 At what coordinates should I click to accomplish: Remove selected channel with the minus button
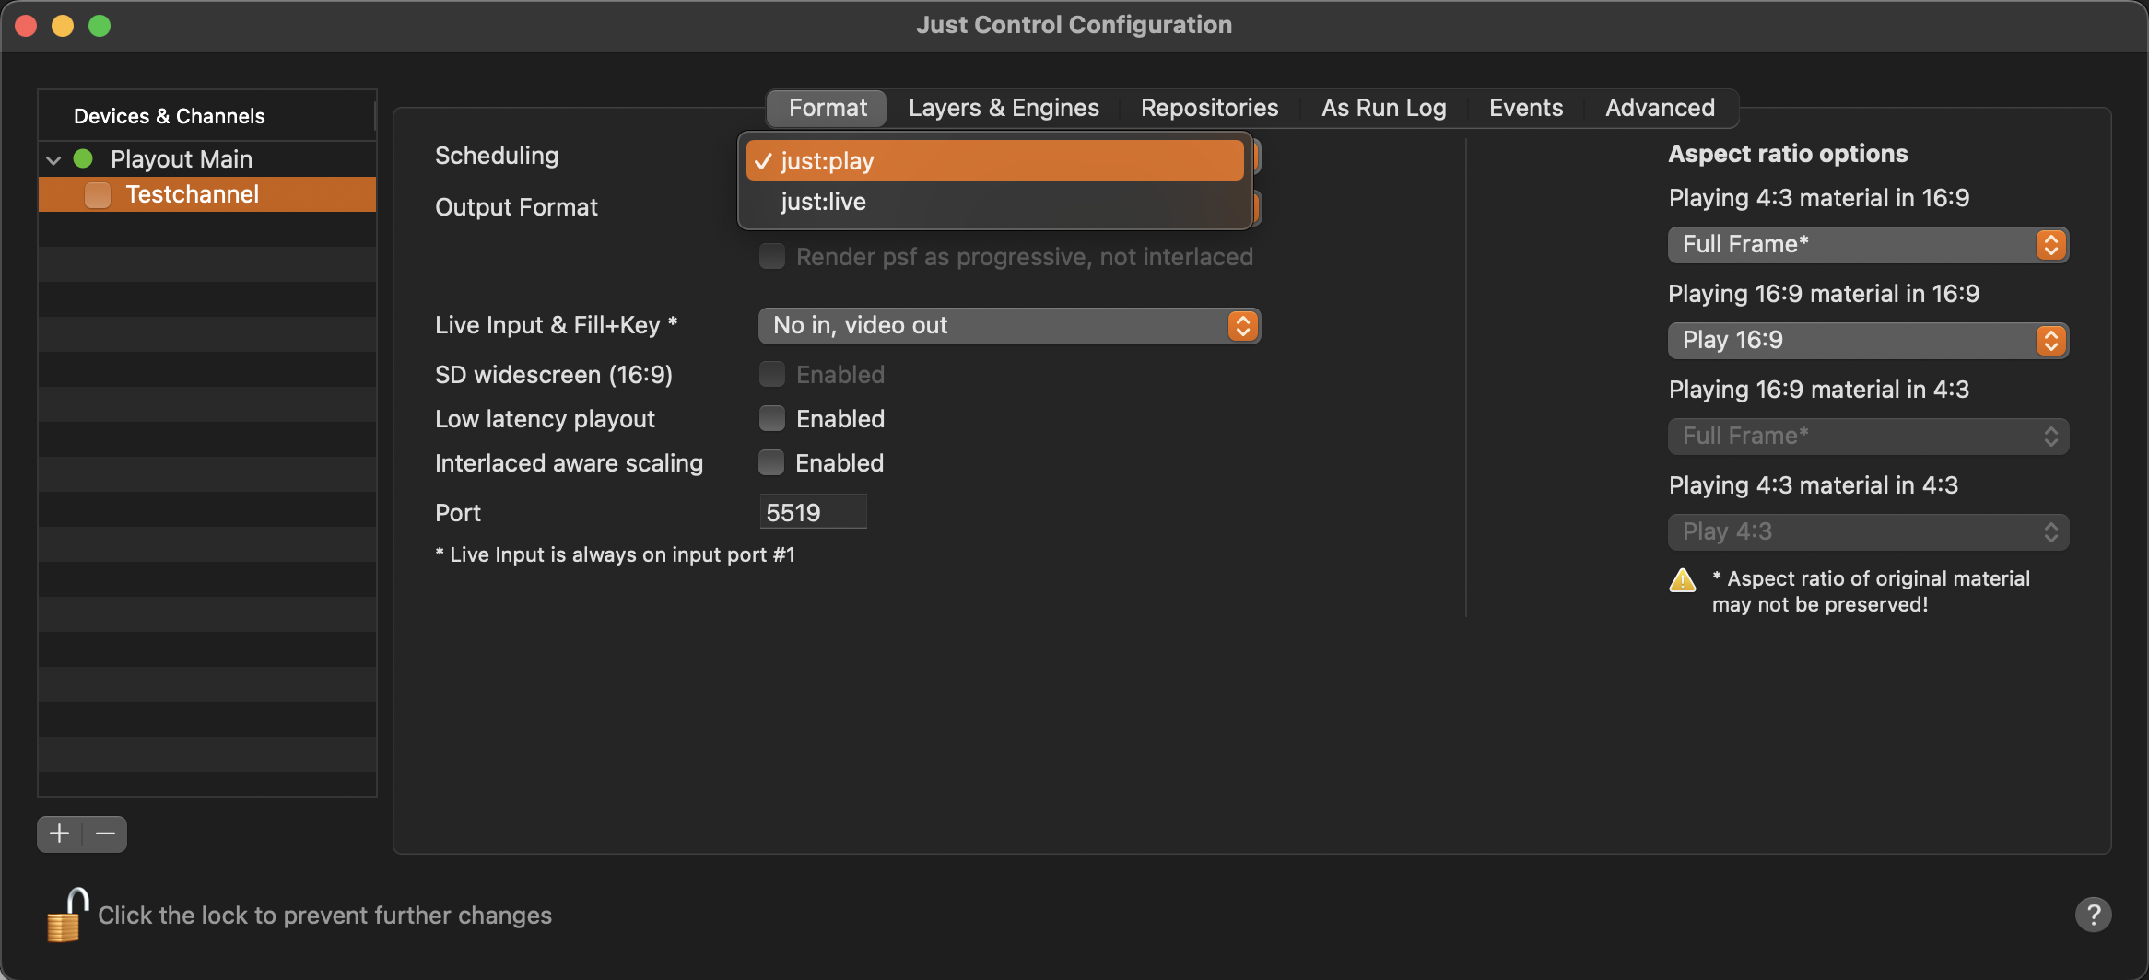pyautogui.click(x=105, y=834)
